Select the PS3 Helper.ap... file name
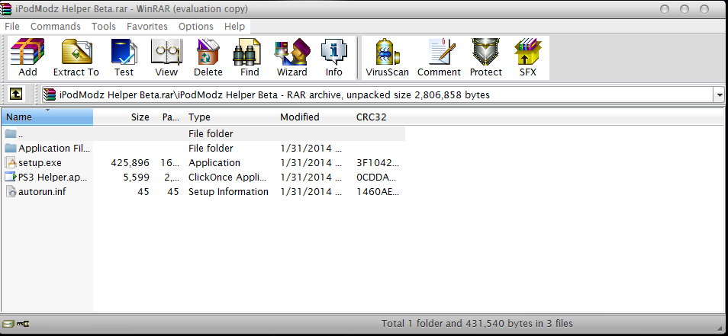This screenshot has width=728, height=336. pyautogui.click(x=53, y=177)
